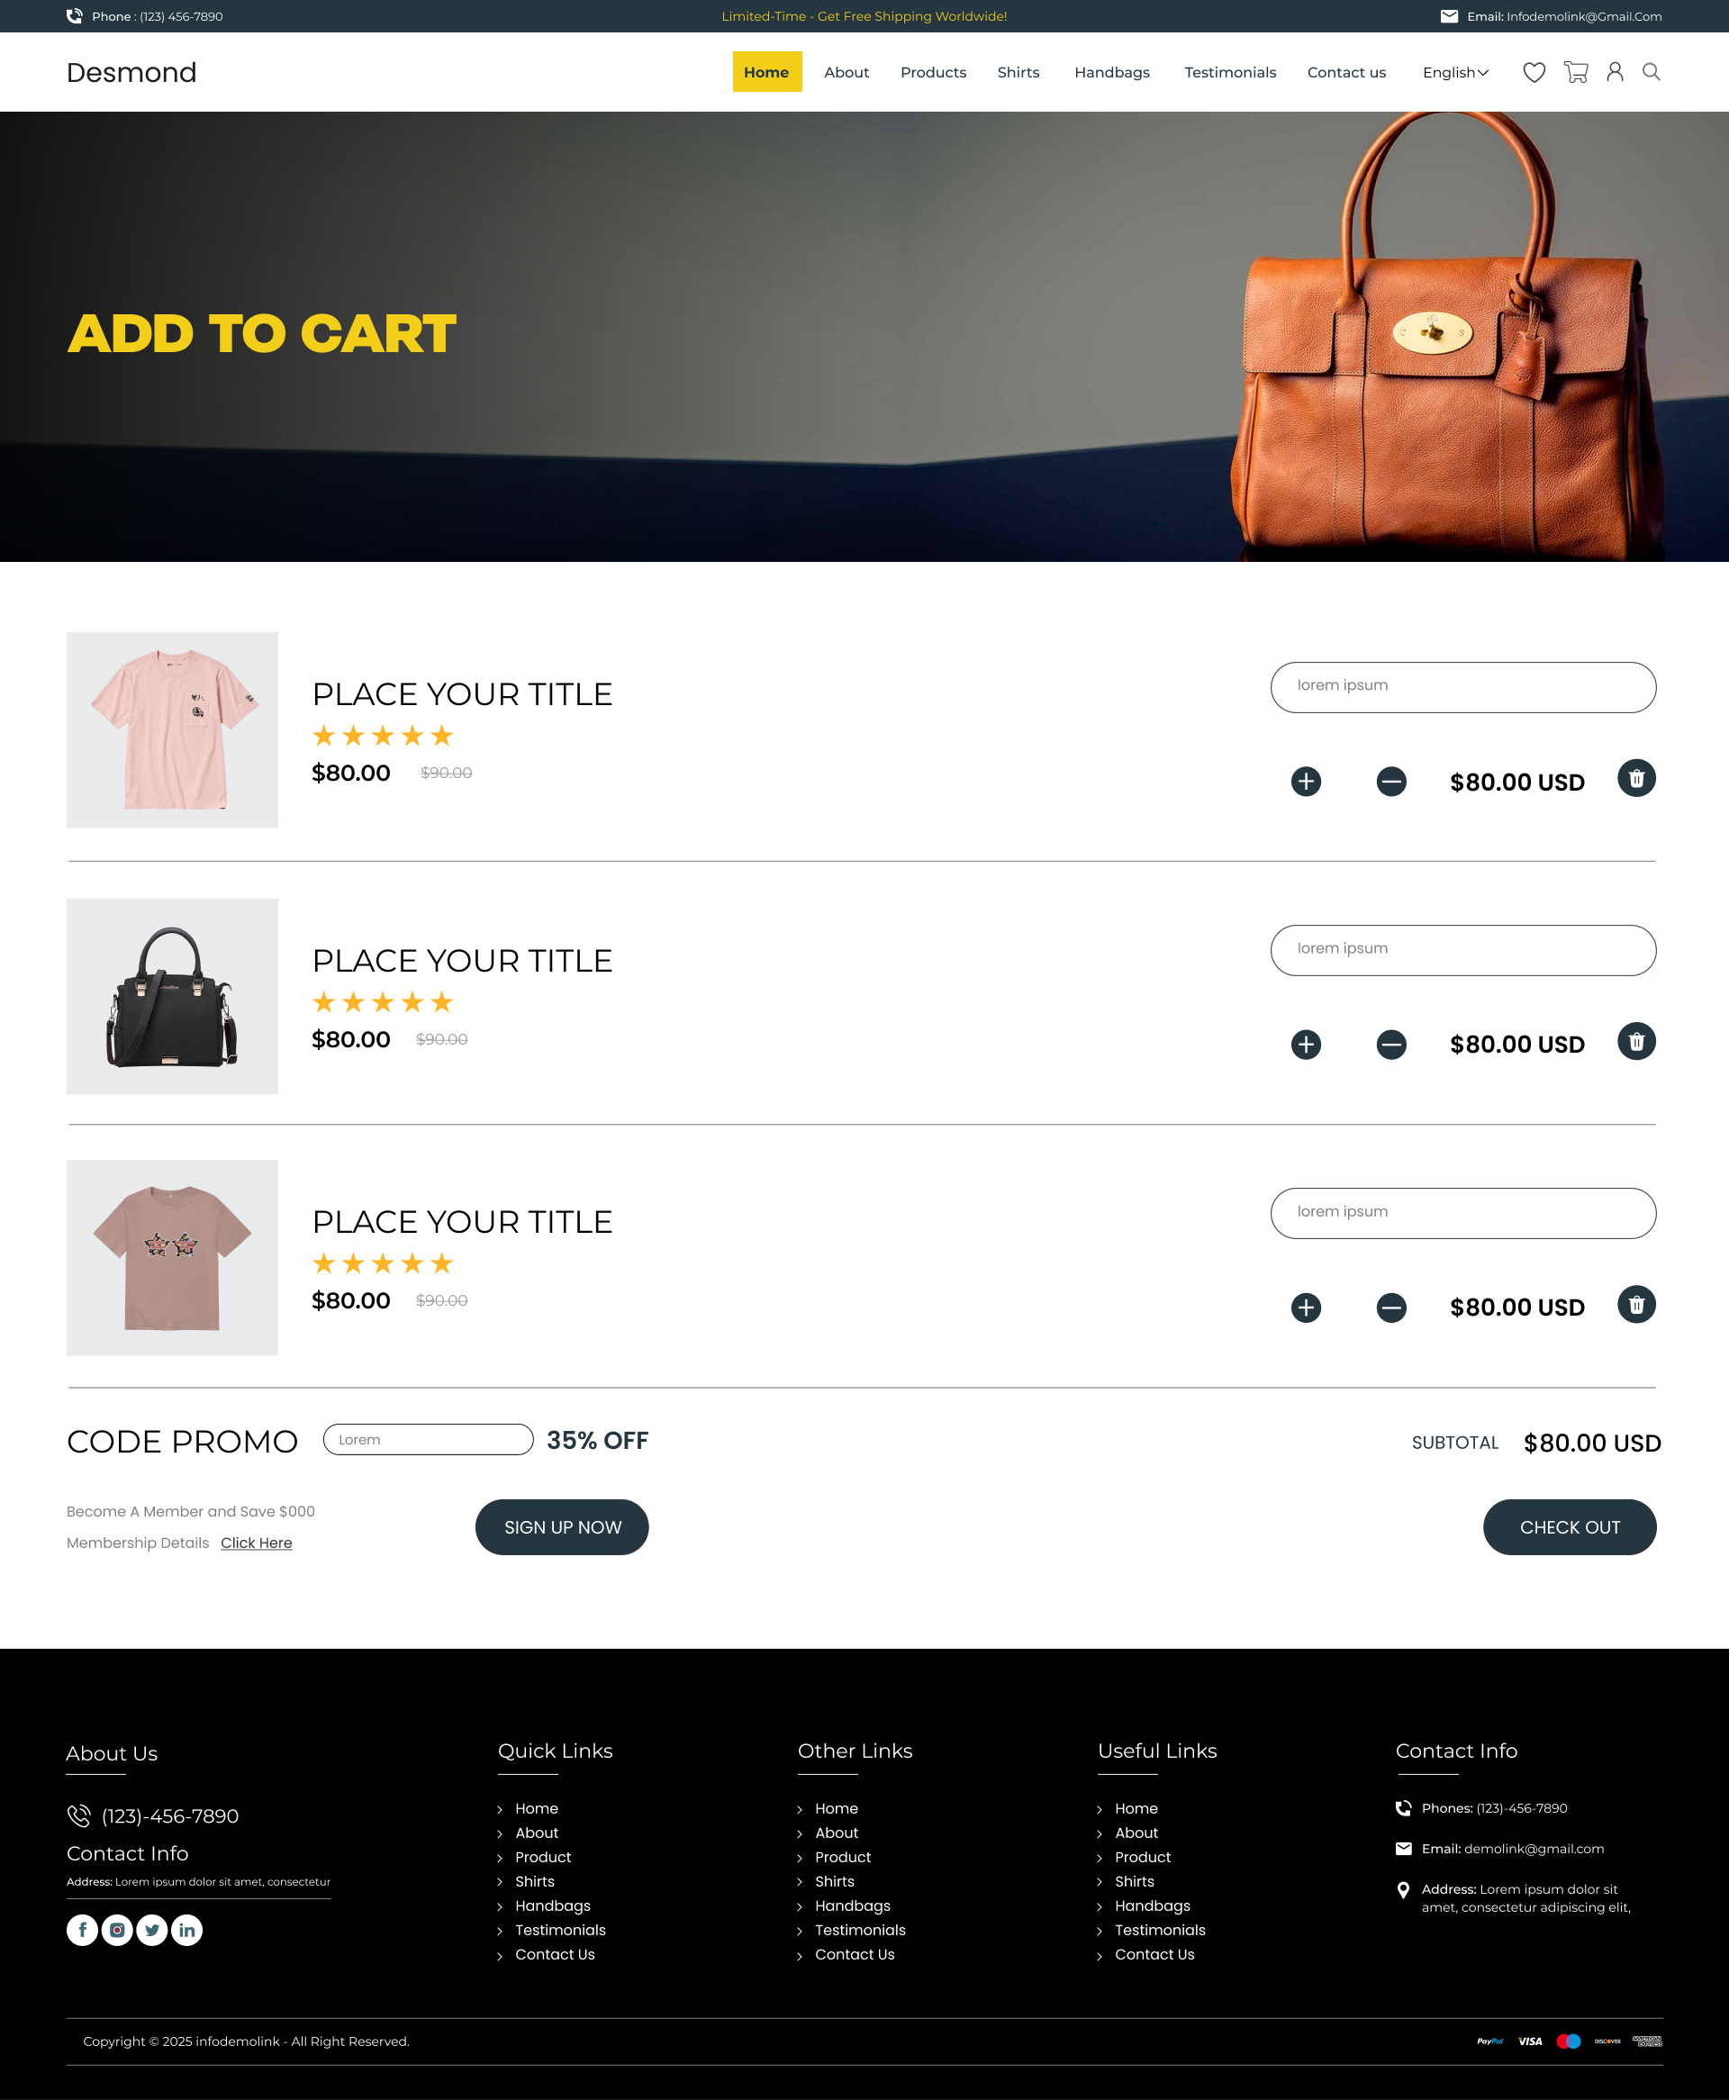Open the Testimonials menu item in header
1729x2100 pixels.
coord(1230,72)
